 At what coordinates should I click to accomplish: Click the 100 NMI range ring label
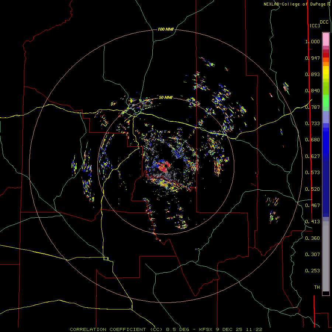166,29
